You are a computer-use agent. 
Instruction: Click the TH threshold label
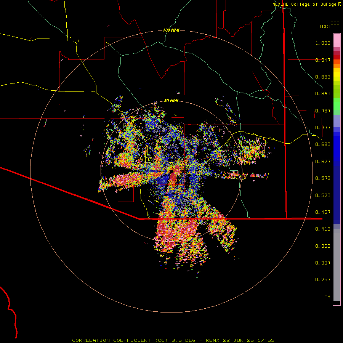(327, 297)
